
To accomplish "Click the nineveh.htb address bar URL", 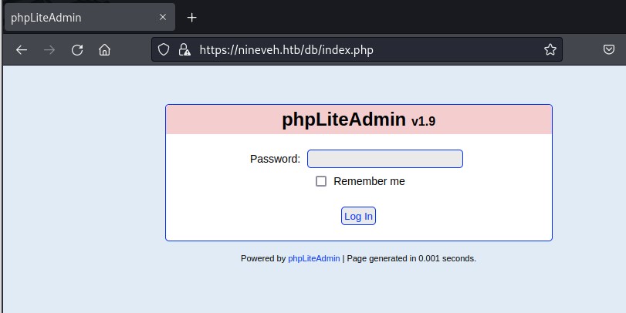I will tap(287, 49).
